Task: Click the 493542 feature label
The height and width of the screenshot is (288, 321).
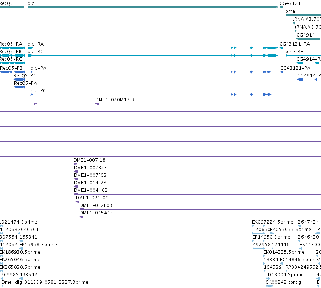Action: tap(28, 275)
